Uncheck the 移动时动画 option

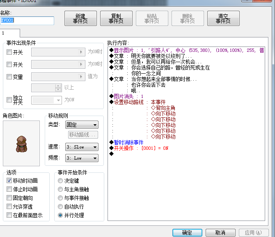(x=9, y=180)
